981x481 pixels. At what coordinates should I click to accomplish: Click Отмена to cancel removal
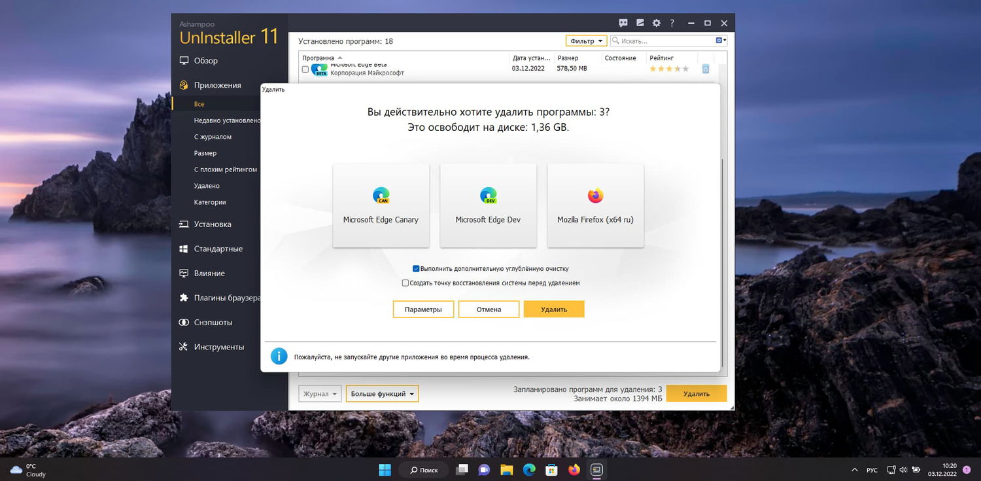[489, 309]
